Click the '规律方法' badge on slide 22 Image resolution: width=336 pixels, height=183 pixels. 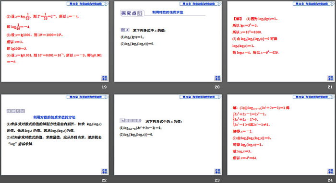coord(16,111)
